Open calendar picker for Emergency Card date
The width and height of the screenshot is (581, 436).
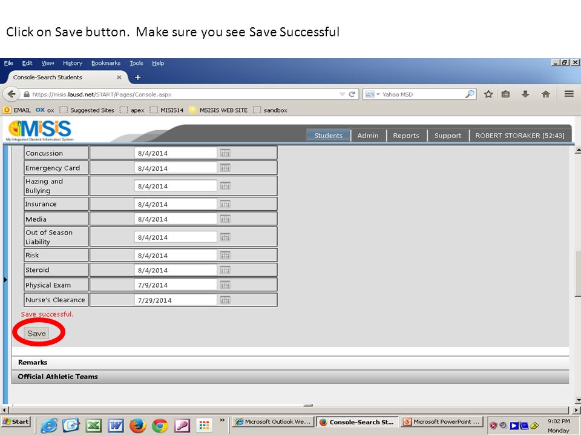225,168
